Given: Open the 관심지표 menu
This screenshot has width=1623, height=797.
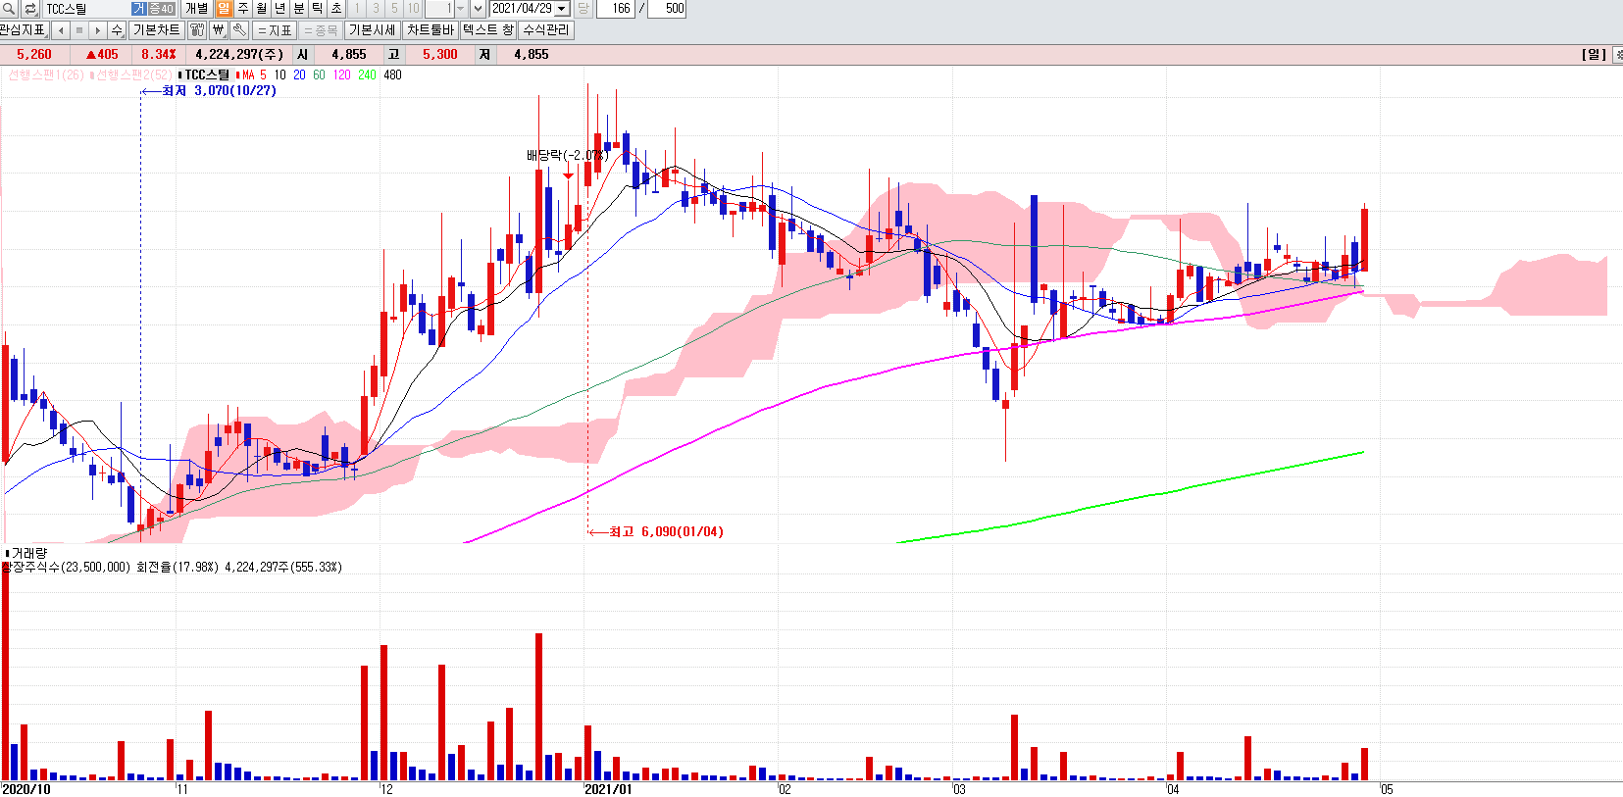Looking at the screenshot, I should pos(24,30).
